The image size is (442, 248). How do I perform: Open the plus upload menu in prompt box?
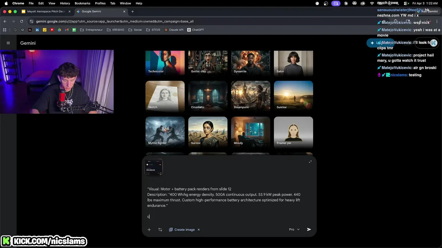(149, 229)
